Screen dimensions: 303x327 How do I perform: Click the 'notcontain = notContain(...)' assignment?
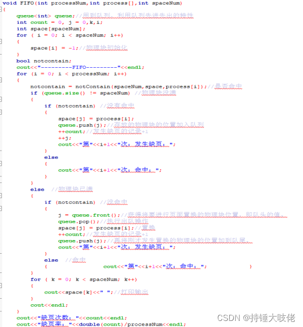pos(119,87)
